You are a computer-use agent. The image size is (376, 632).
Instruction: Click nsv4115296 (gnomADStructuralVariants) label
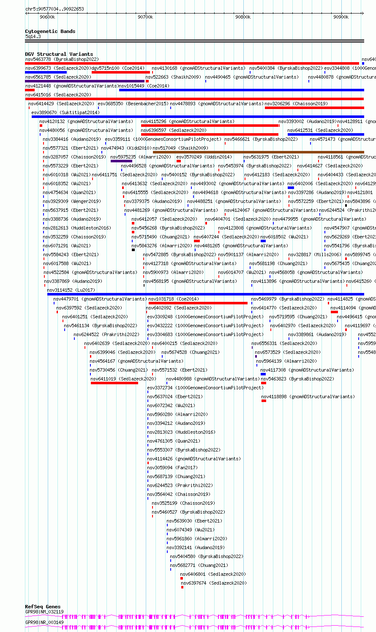pos(188,122)
